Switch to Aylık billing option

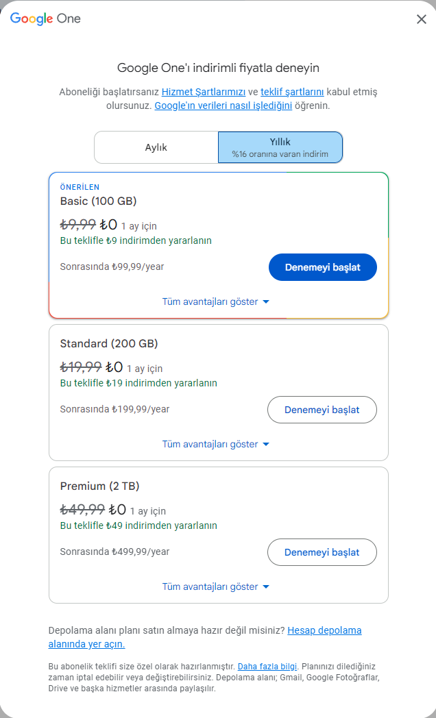pyautogui.click(x=156, y=147)
